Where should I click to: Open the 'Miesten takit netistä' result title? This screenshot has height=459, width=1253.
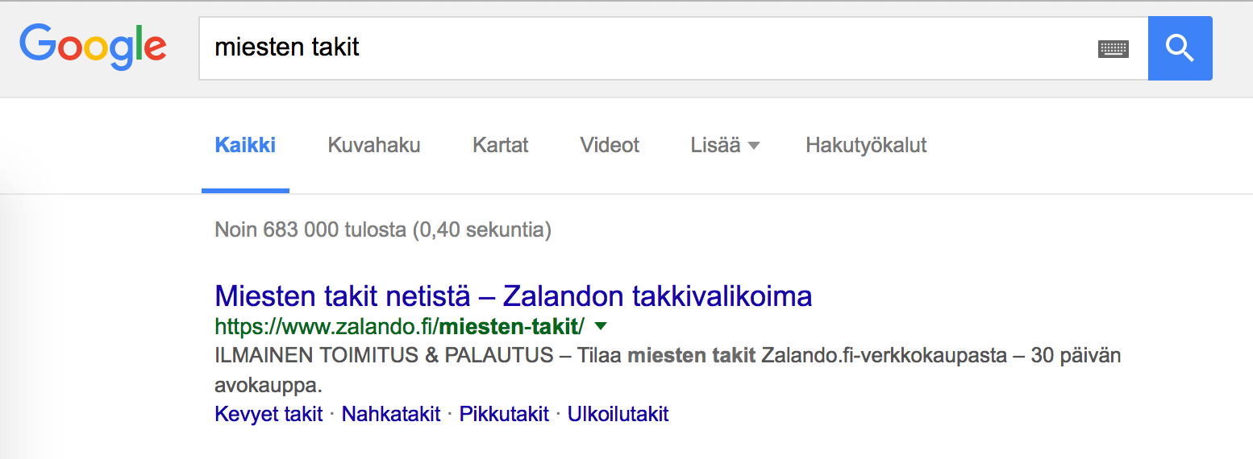click(513, 296)
